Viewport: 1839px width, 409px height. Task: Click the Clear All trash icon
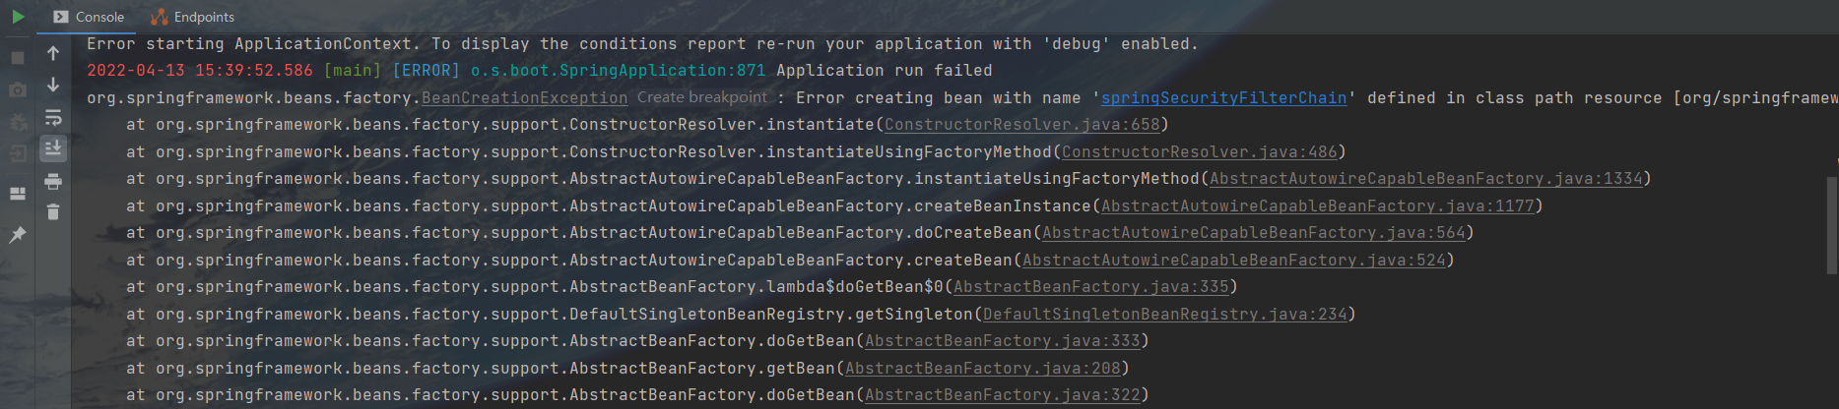click(x=53, y=211)
